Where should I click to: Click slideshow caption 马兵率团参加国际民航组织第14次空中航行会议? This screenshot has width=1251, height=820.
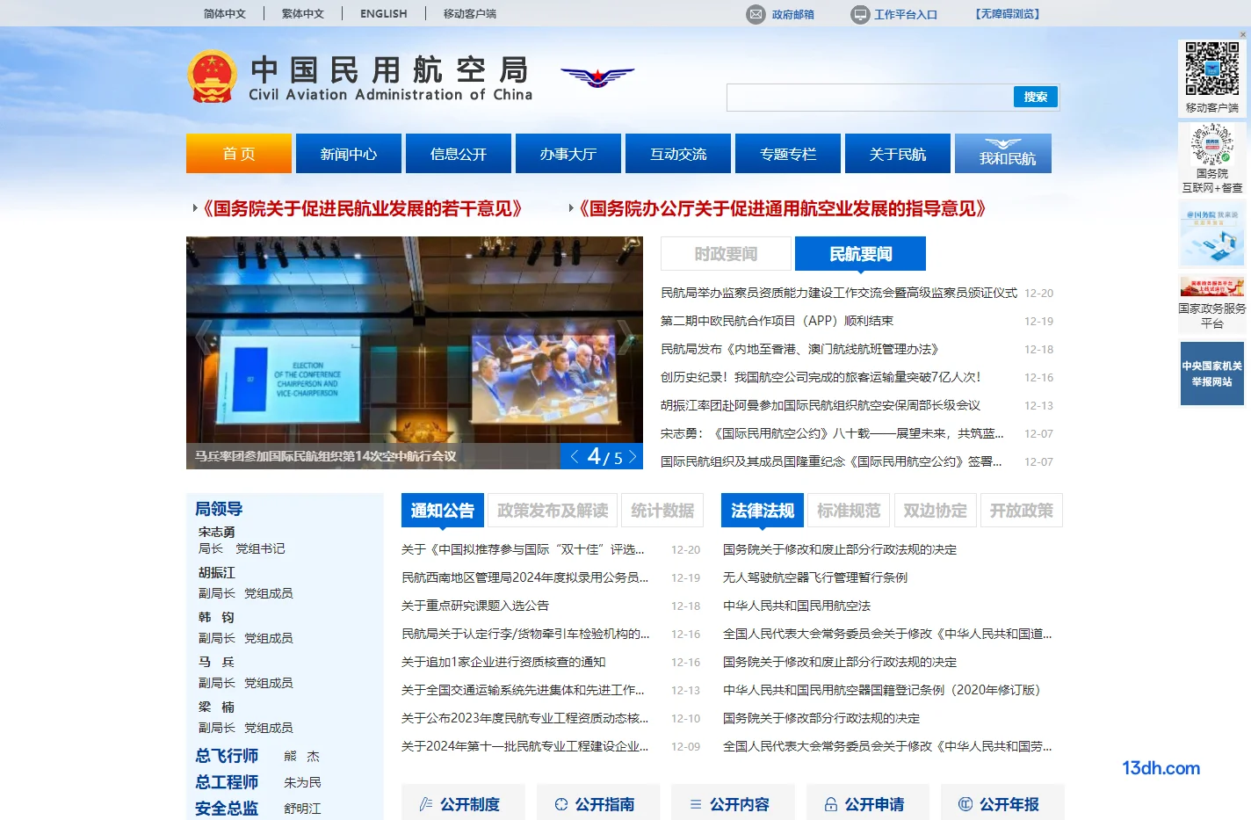tap(326, 456)
